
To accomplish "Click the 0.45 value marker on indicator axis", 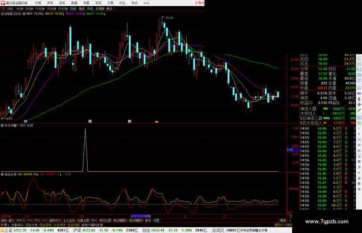I will click(x=293, y=150).
